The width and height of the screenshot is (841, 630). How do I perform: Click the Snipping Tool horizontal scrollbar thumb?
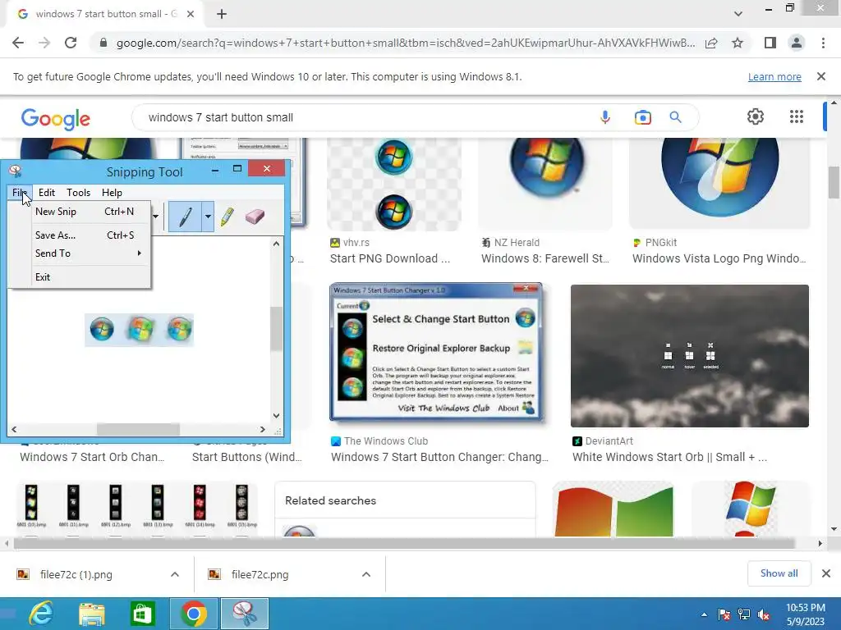(x=138, y=429)
